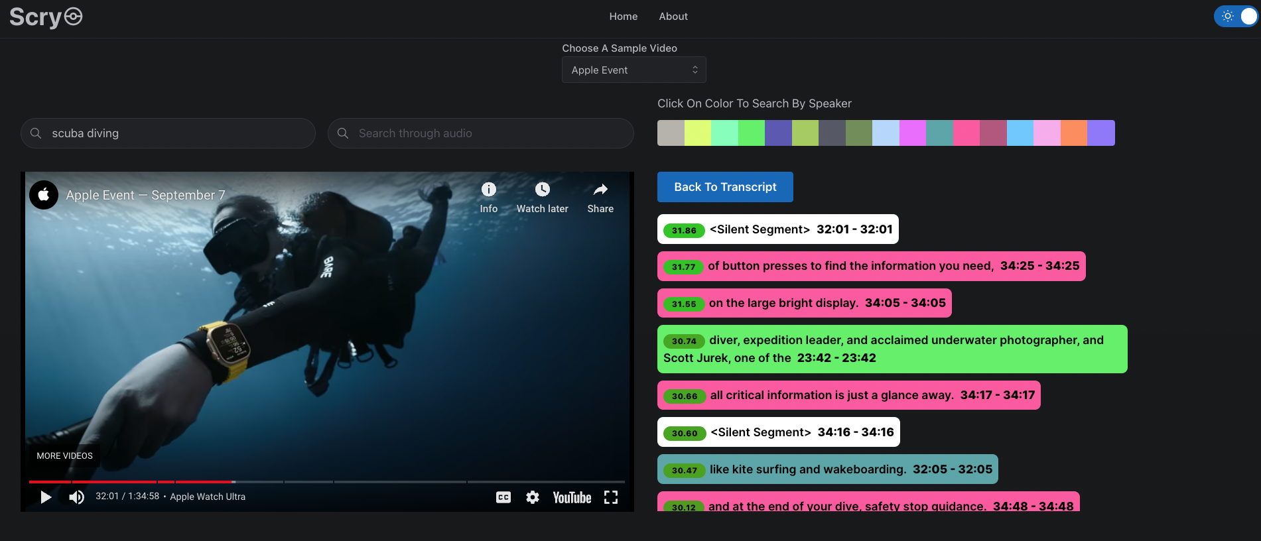Select the light yellow speaker color swatch
This screenshot has width=1261, height=541.
pos(698,133)
